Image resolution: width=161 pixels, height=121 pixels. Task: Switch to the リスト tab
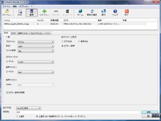tap(48, 33)
